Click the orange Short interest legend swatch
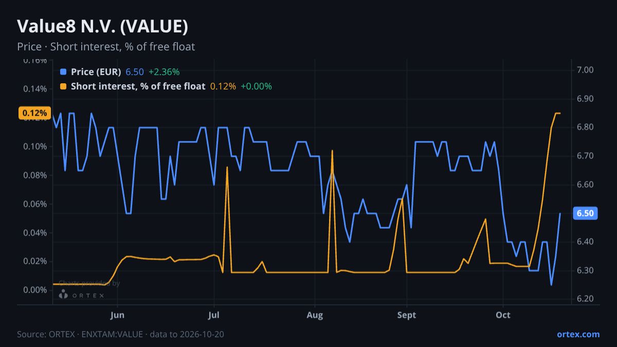Viewport: 617px width, 347px height. (63, 86)
